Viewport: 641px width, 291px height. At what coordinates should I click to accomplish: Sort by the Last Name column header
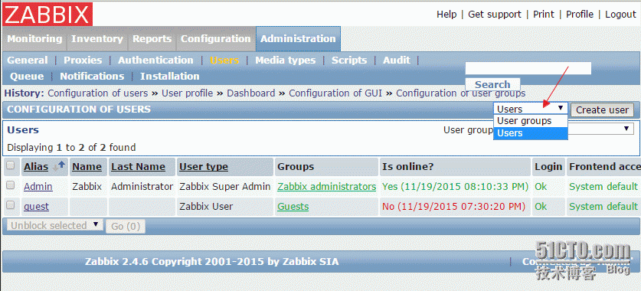coord(138,167)
